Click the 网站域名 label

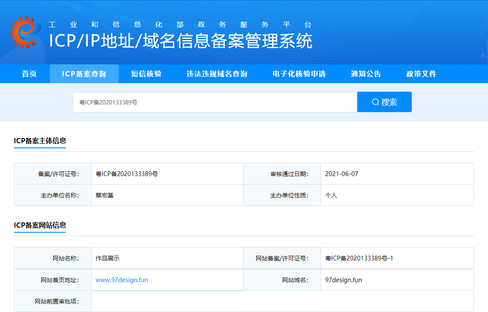pyautogui.click(x=296, y=280)
